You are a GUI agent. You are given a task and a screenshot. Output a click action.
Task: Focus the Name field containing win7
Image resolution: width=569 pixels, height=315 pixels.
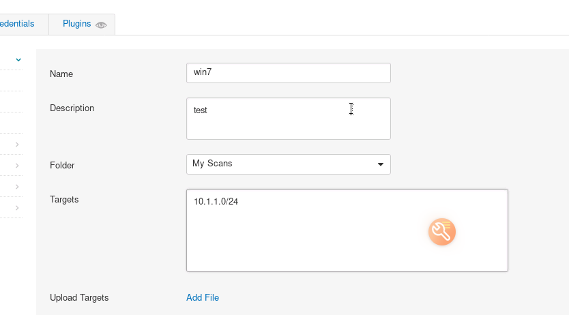[288, 73]
